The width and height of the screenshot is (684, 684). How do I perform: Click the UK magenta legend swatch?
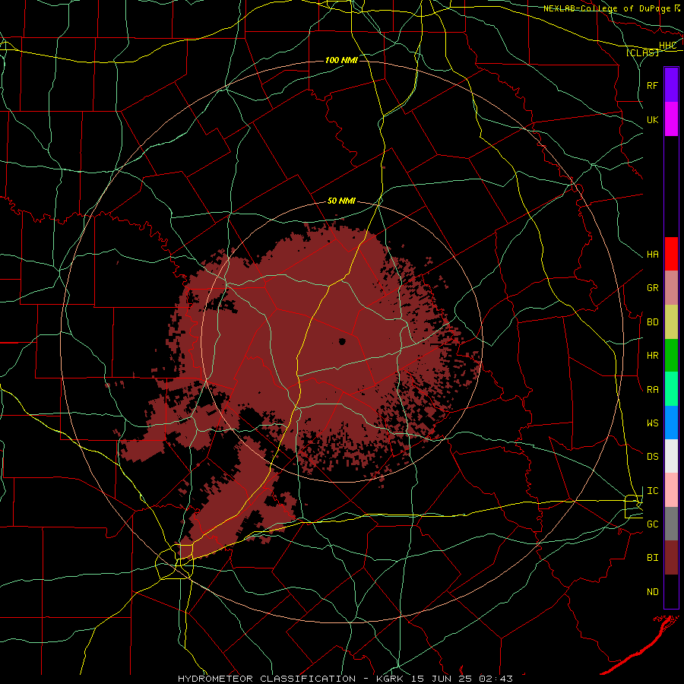click(x=671, y=119)
